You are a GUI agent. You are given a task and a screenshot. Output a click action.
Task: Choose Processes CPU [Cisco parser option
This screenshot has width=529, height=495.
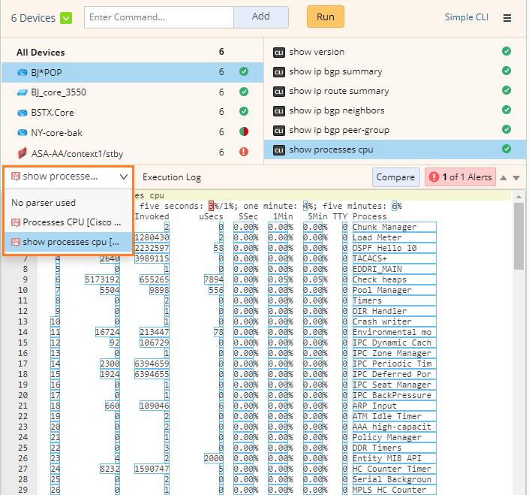point(69,222)
